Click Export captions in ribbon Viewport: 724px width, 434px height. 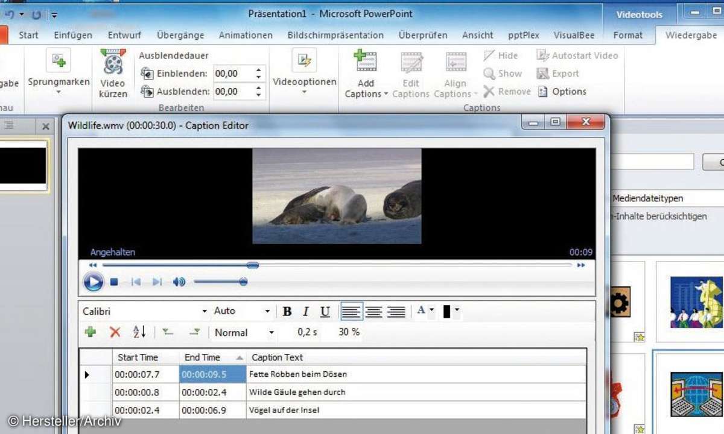(558, 74)
